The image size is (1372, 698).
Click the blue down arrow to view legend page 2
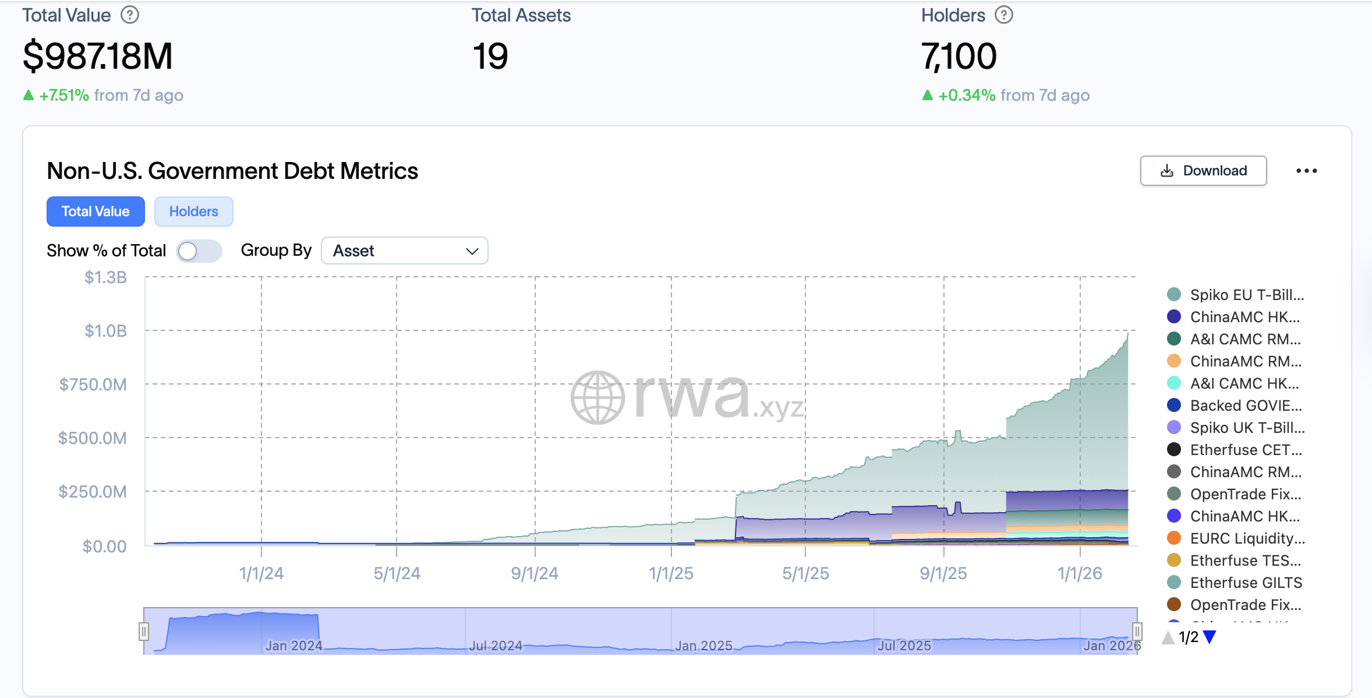tap(1210, 637)
